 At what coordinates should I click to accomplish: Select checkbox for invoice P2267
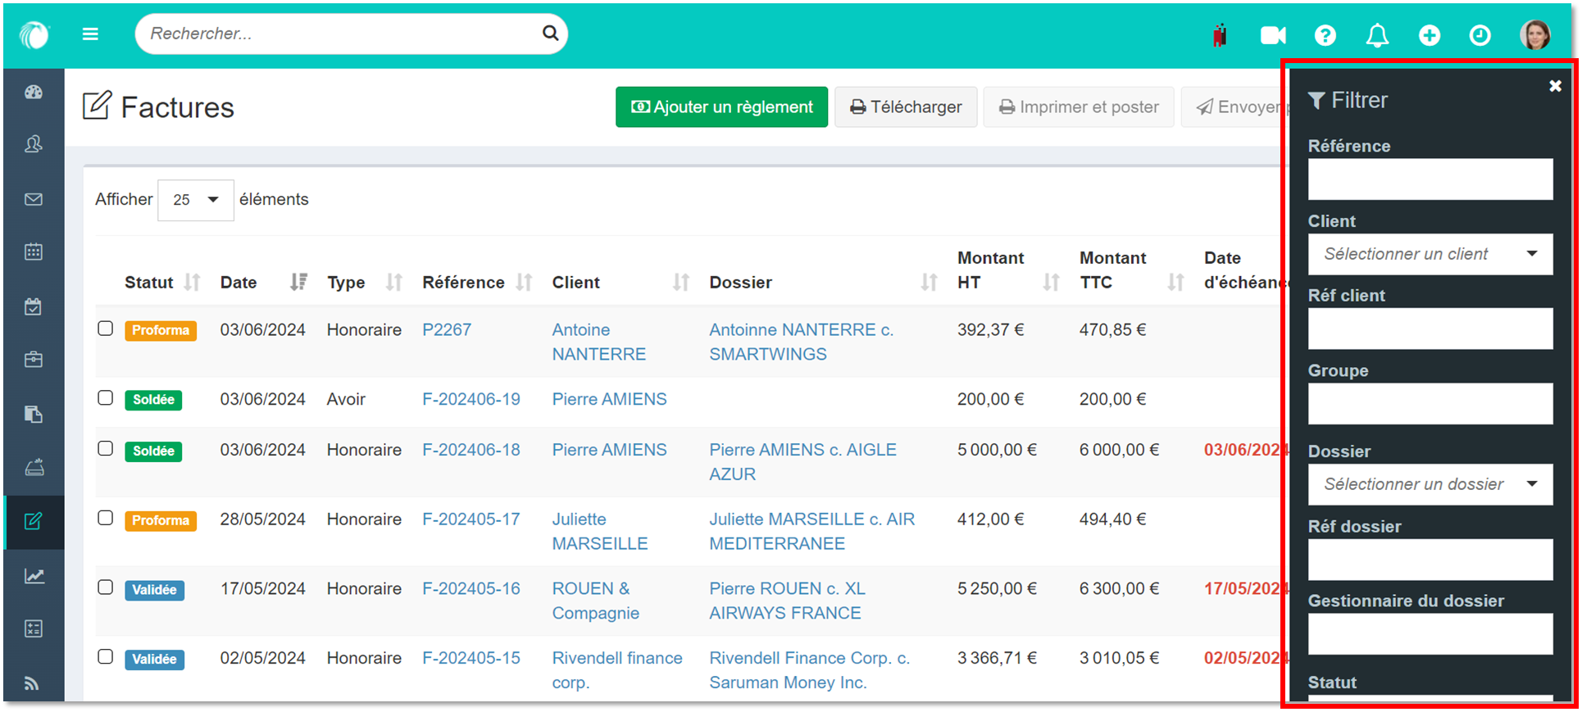[x=106, y=329]
